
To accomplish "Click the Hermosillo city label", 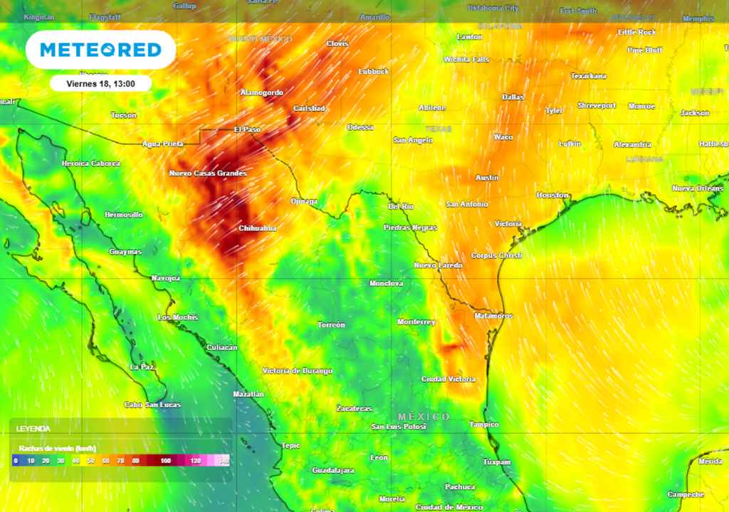I will tap(123, 214).
